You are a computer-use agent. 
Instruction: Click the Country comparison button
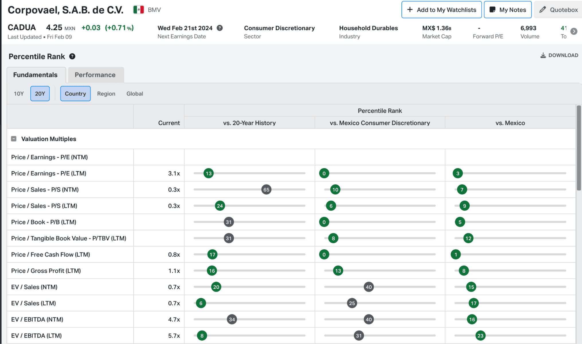point(75,94)
